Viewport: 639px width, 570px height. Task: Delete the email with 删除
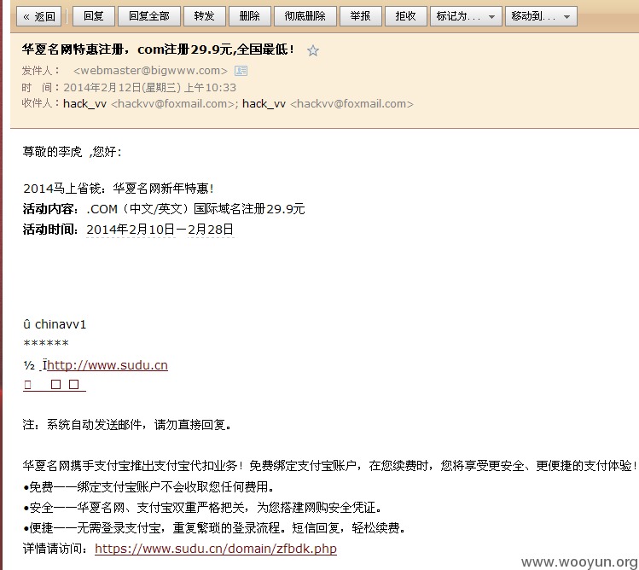pos(249,16)
